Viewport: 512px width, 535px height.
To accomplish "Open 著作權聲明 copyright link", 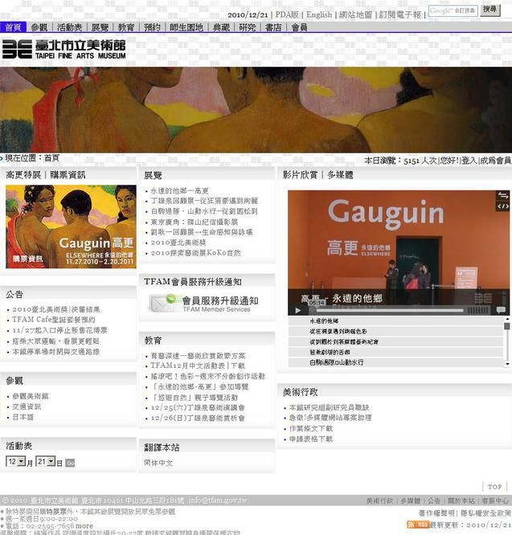I will point(436,513).
